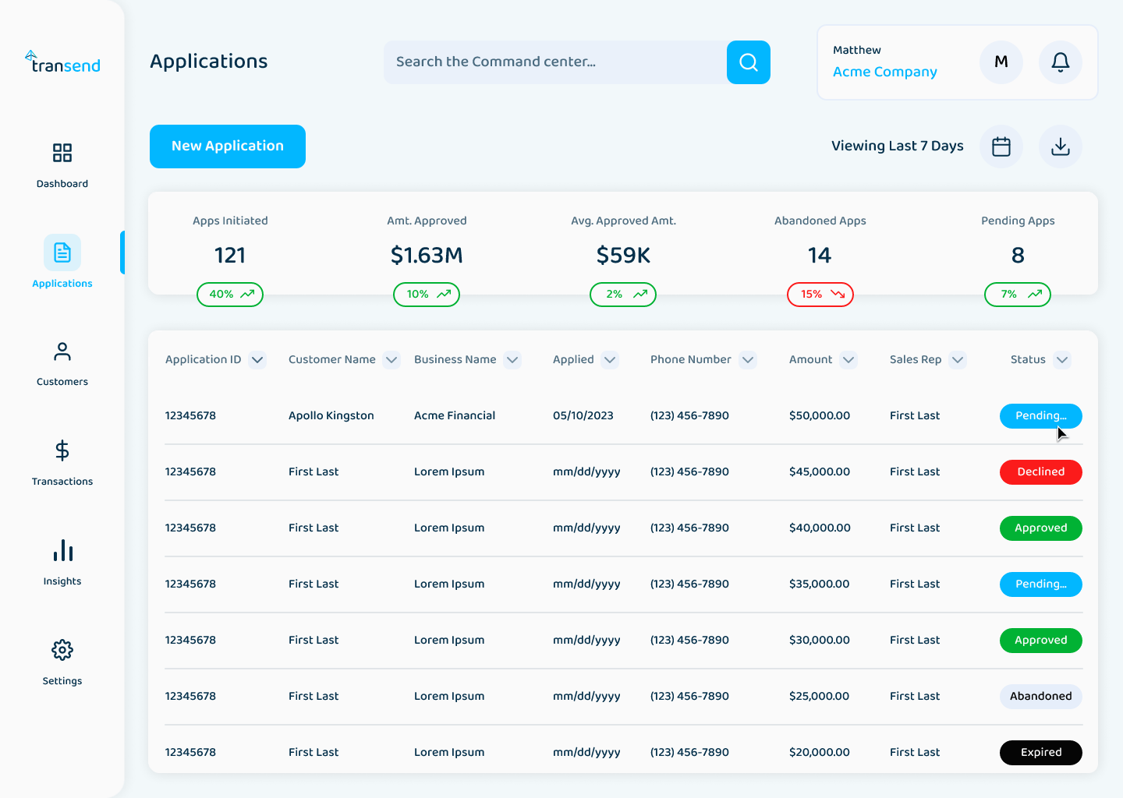Expand the Application ID column dropdown
Screen dimensions: 1123x798
pyautogui.click(x=257, y=360)
